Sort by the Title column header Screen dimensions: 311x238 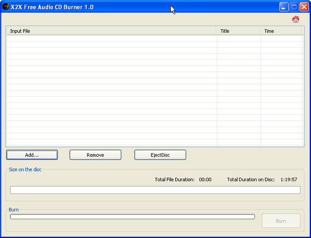click(238, 31)
